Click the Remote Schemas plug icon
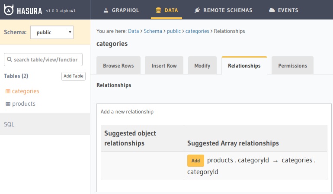 (x=197, y=10)
